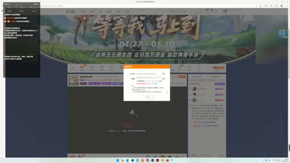Screen dimensions: 290x163
Task: Click the rtmp address input field
Action: [149, 74]
